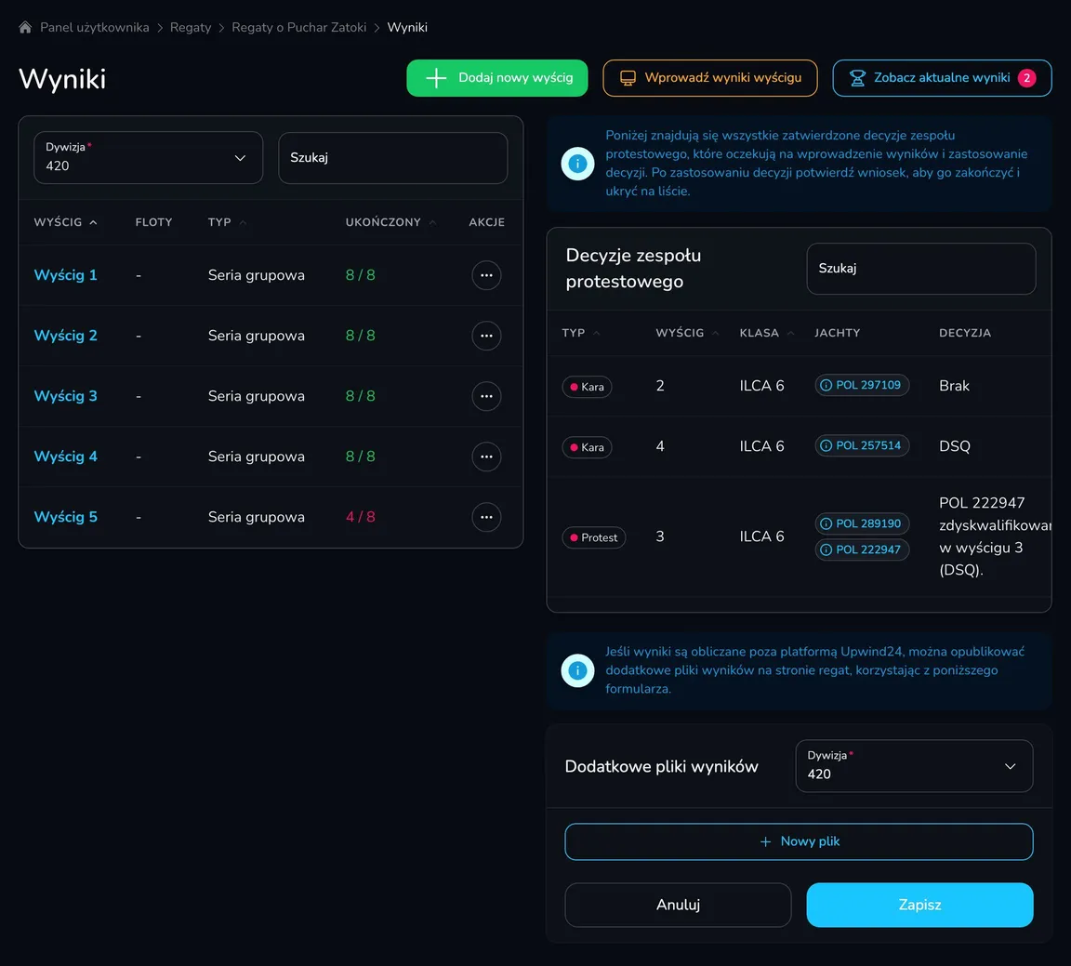Expand Dywizja dropdown in Dodatkowe pliki wyników
Image resolution: width=1071 pixels, height=966 pixels.
(914, 766)
